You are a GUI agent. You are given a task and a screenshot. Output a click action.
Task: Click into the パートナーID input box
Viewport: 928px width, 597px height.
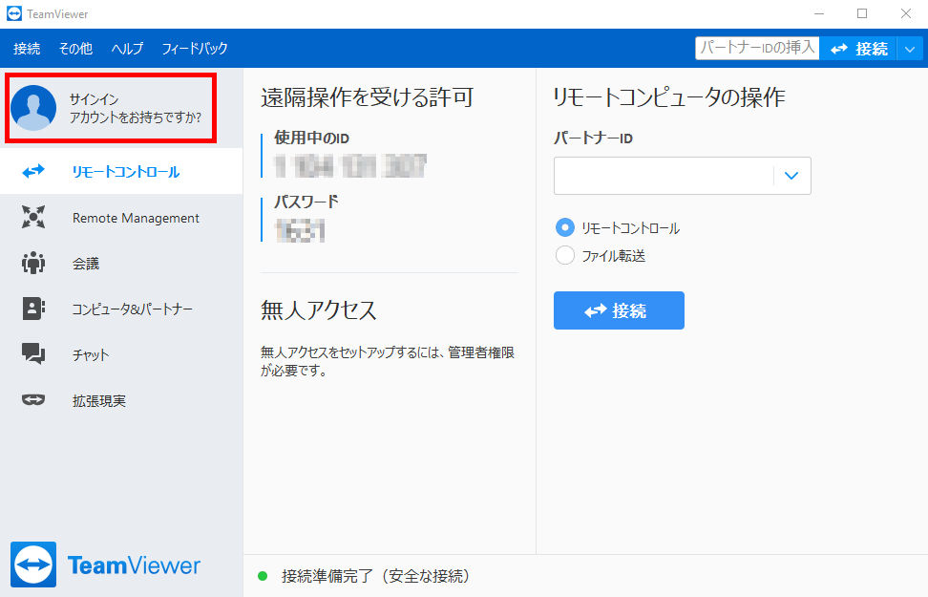point(683,176)
